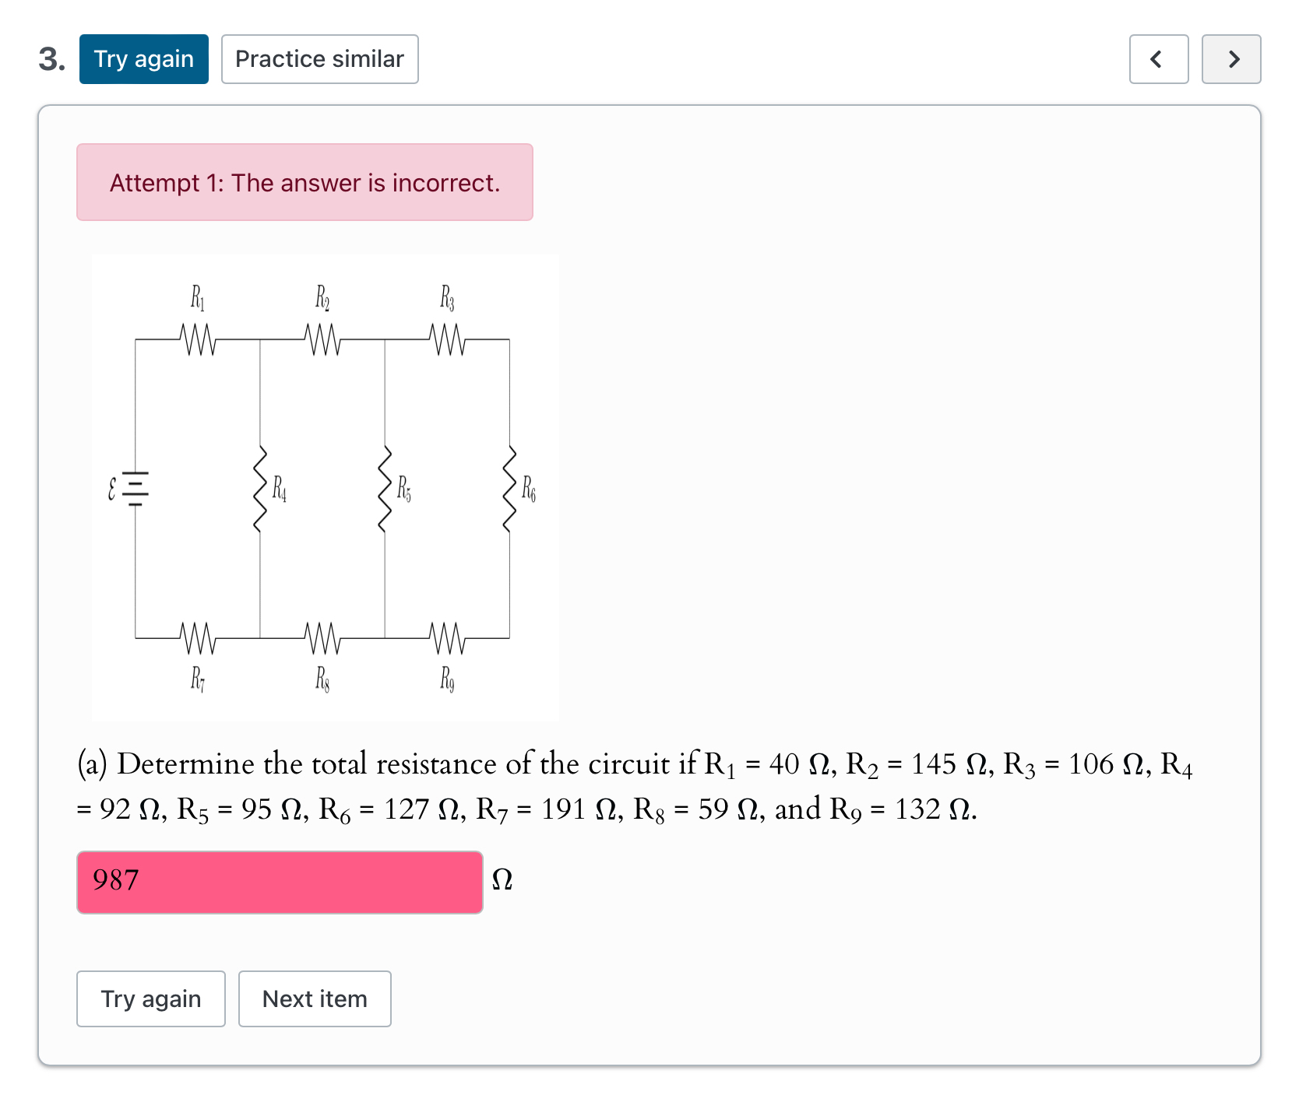Select the incorrect answer input field showing 987
The height and width of the screenshot is (1116, 1299).
[x=280, y=883]
